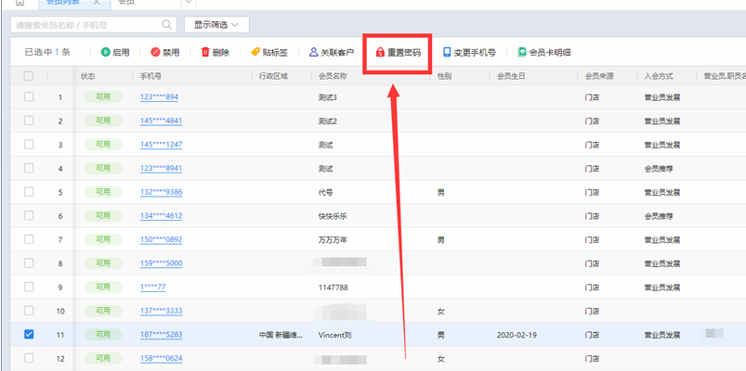746x371 pixels.
Task: Uncheck the checkbox for row 11
Action: (29, 334)
